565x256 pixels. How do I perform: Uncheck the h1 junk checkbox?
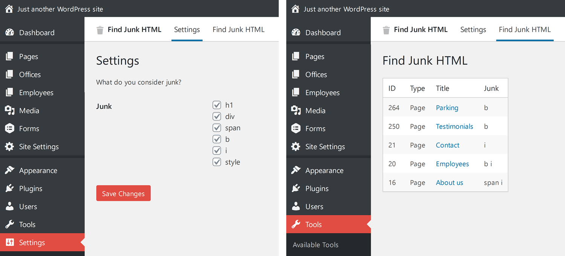[217, 105]
